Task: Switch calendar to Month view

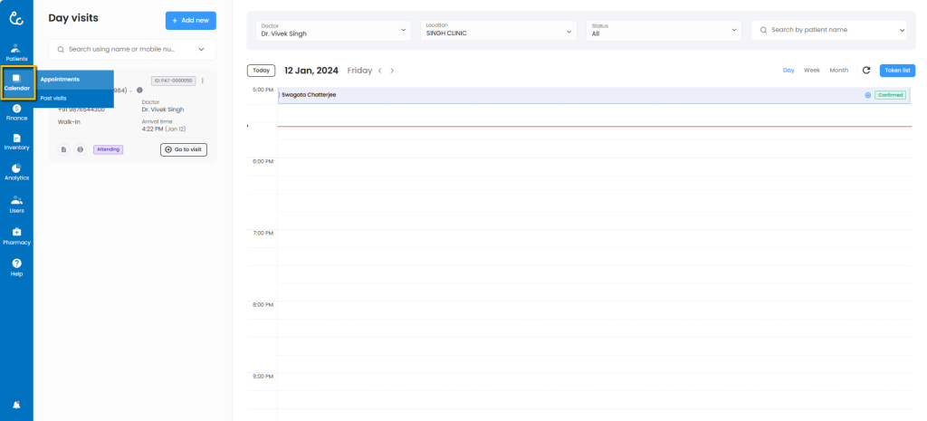Action: pos(838,70)
